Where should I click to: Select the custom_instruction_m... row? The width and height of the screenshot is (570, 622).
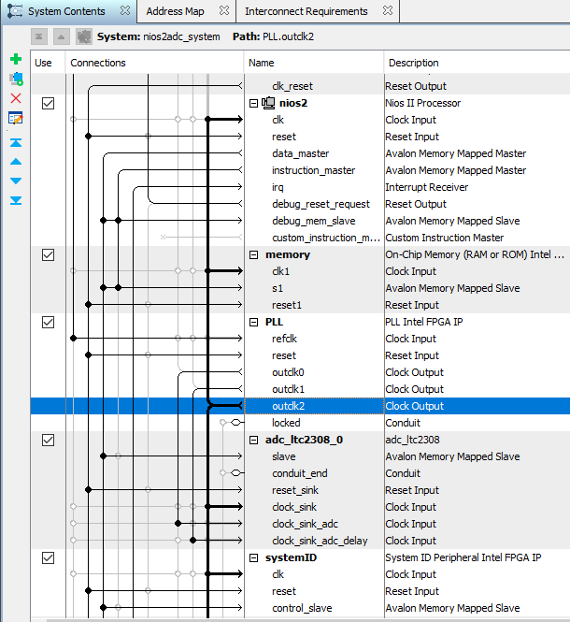tap(300, 238)
